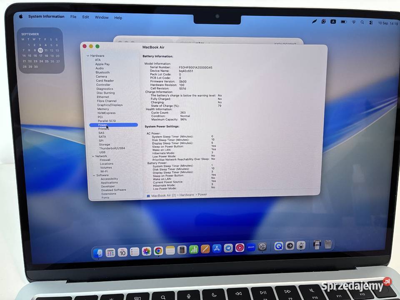This screenshot has height=300, width=400.
Task: Collapse the Network section in sidebar
Action: pos(93,156)
